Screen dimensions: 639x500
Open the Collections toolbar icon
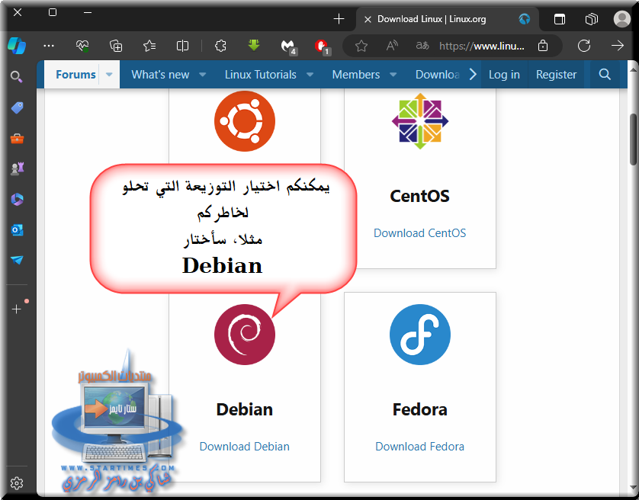pos(116,46)
